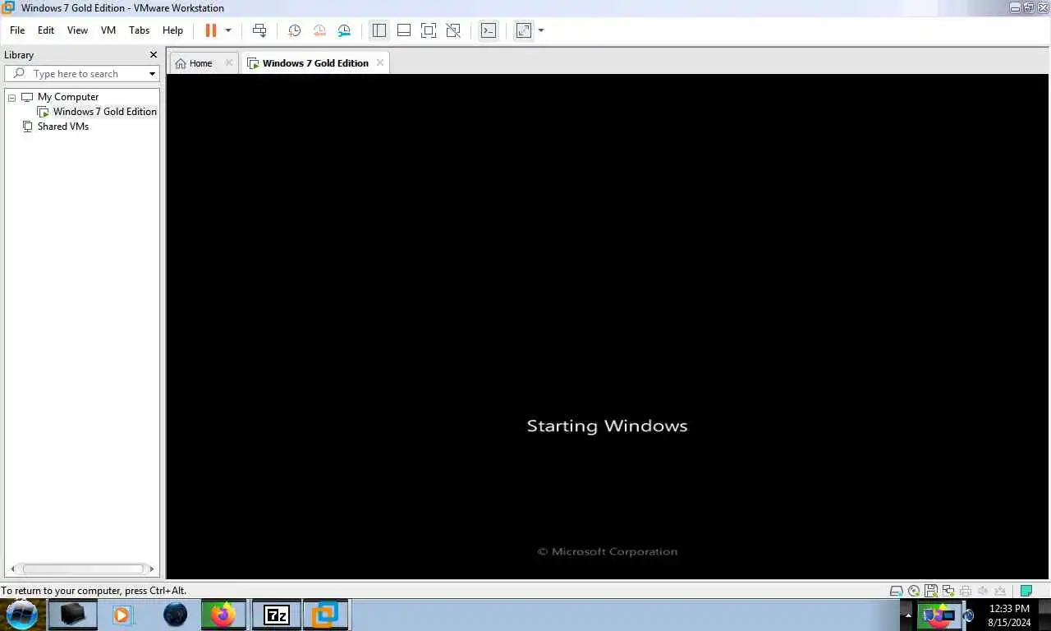
Task: Send Ctrl+Alt+Del to the virtual machine
Action: pyautogui.click(x=259, y=30)
